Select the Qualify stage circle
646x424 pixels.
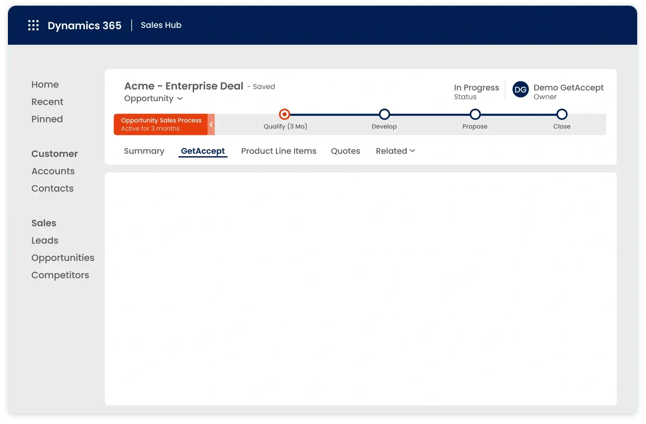tap(285, 114)
